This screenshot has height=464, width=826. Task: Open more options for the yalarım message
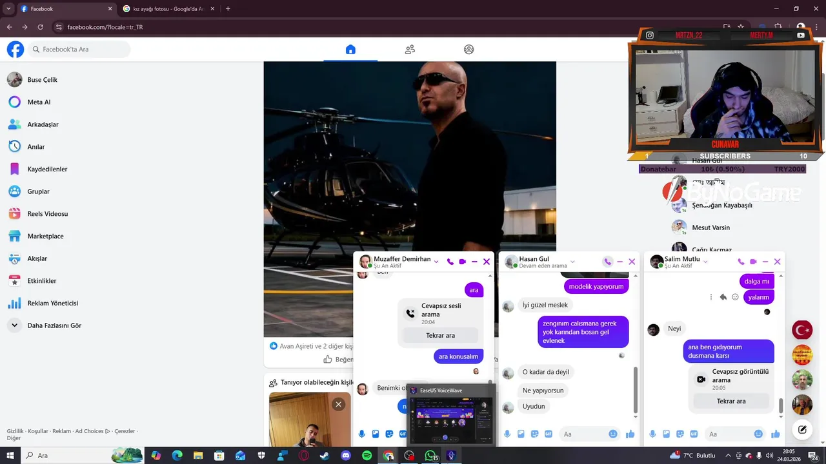[x=711, y=297]
